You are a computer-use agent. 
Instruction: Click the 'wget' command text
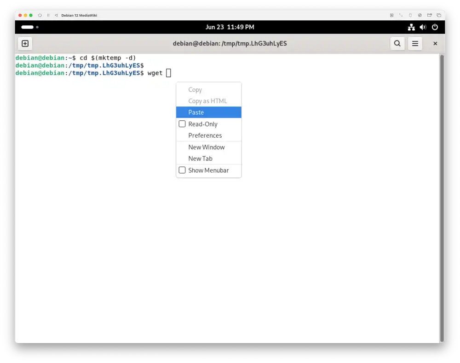pyautogui.click(x=155, y=73)
